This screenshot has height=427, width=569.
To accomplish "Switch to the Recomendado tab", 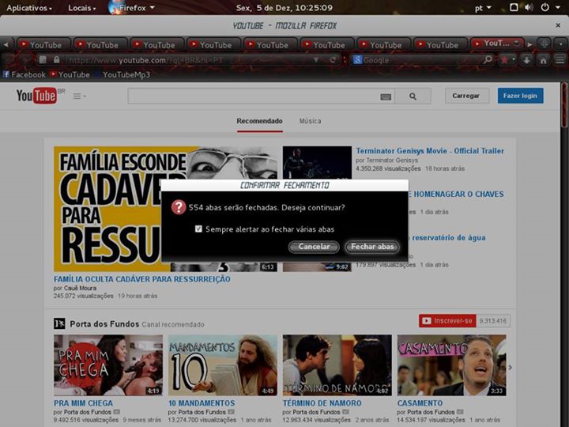I will [x=259, y=121].
